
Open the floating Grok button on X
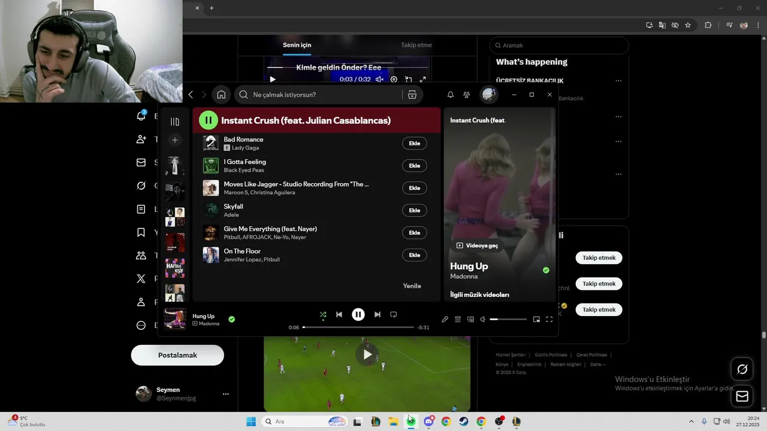click(742, 369)
